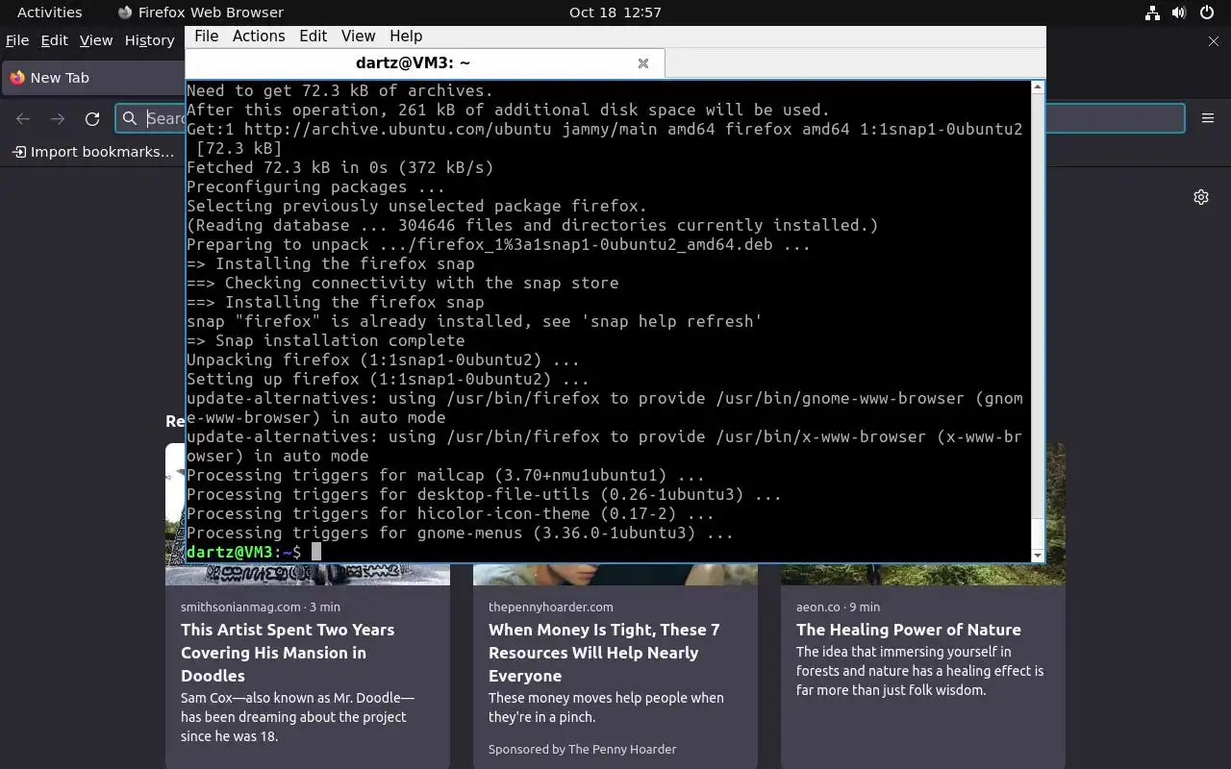Open clock and calendar Oct 18 12:57
1231x769 pixels.
click(615, 12)
